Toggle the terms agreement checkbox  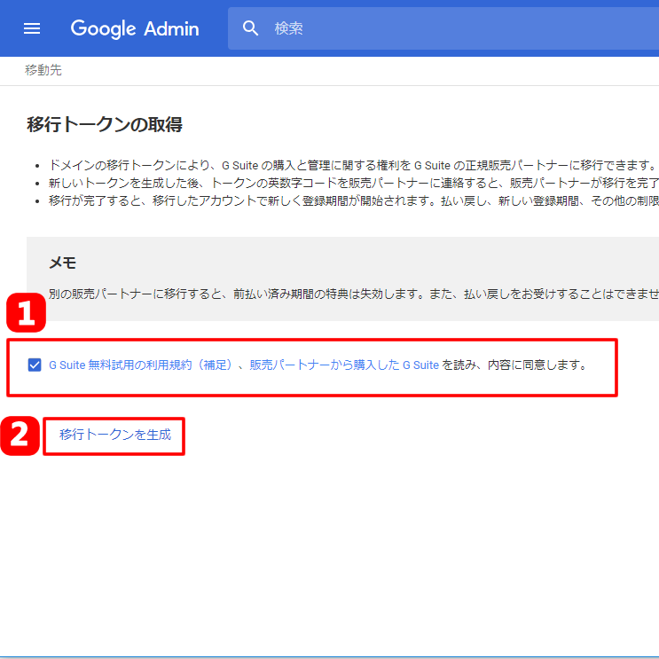(35, 365)
